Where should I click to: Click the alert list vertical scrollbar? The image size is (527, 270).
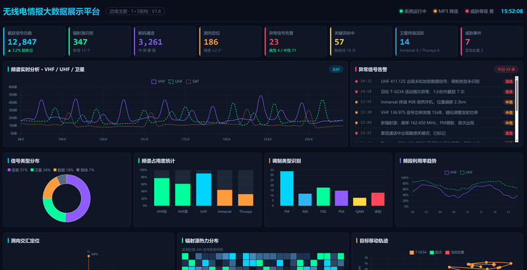point(516,109)
